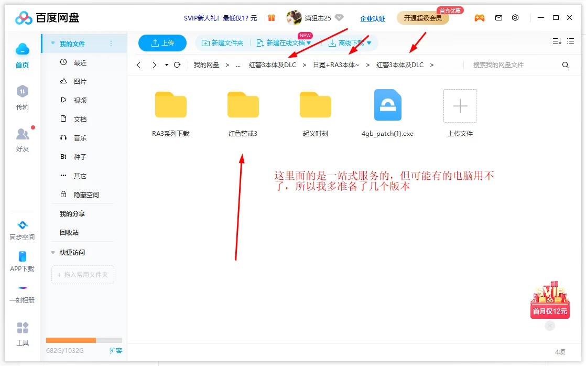Go forward with the right arrow

tap(154, 65)
